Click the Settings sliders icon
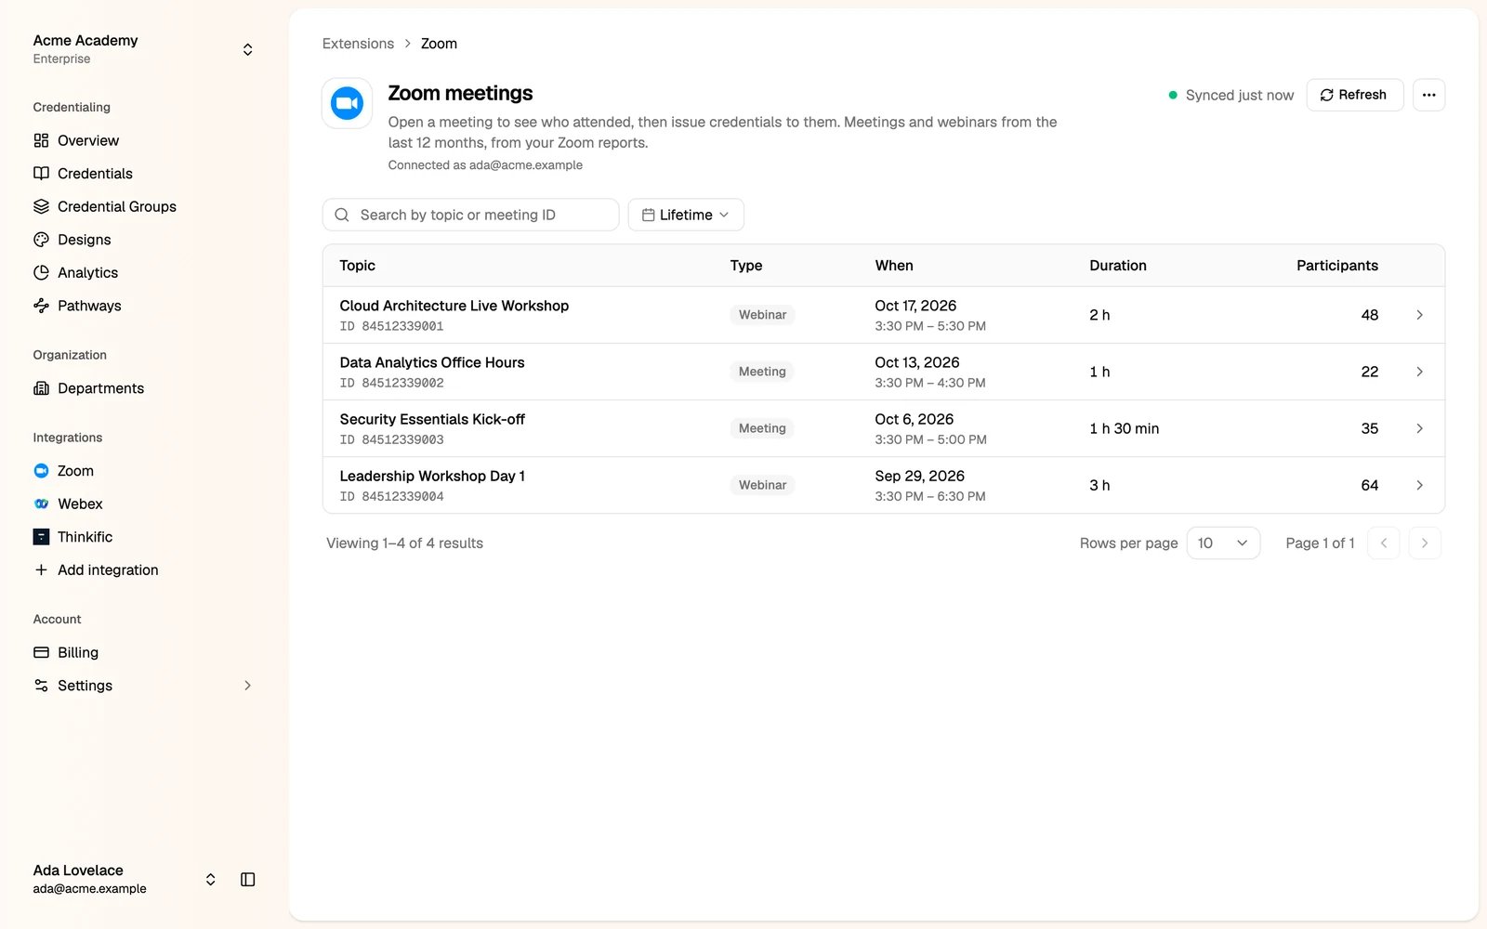This screenshot has width=1487, height=929. (x=41, y=686)
